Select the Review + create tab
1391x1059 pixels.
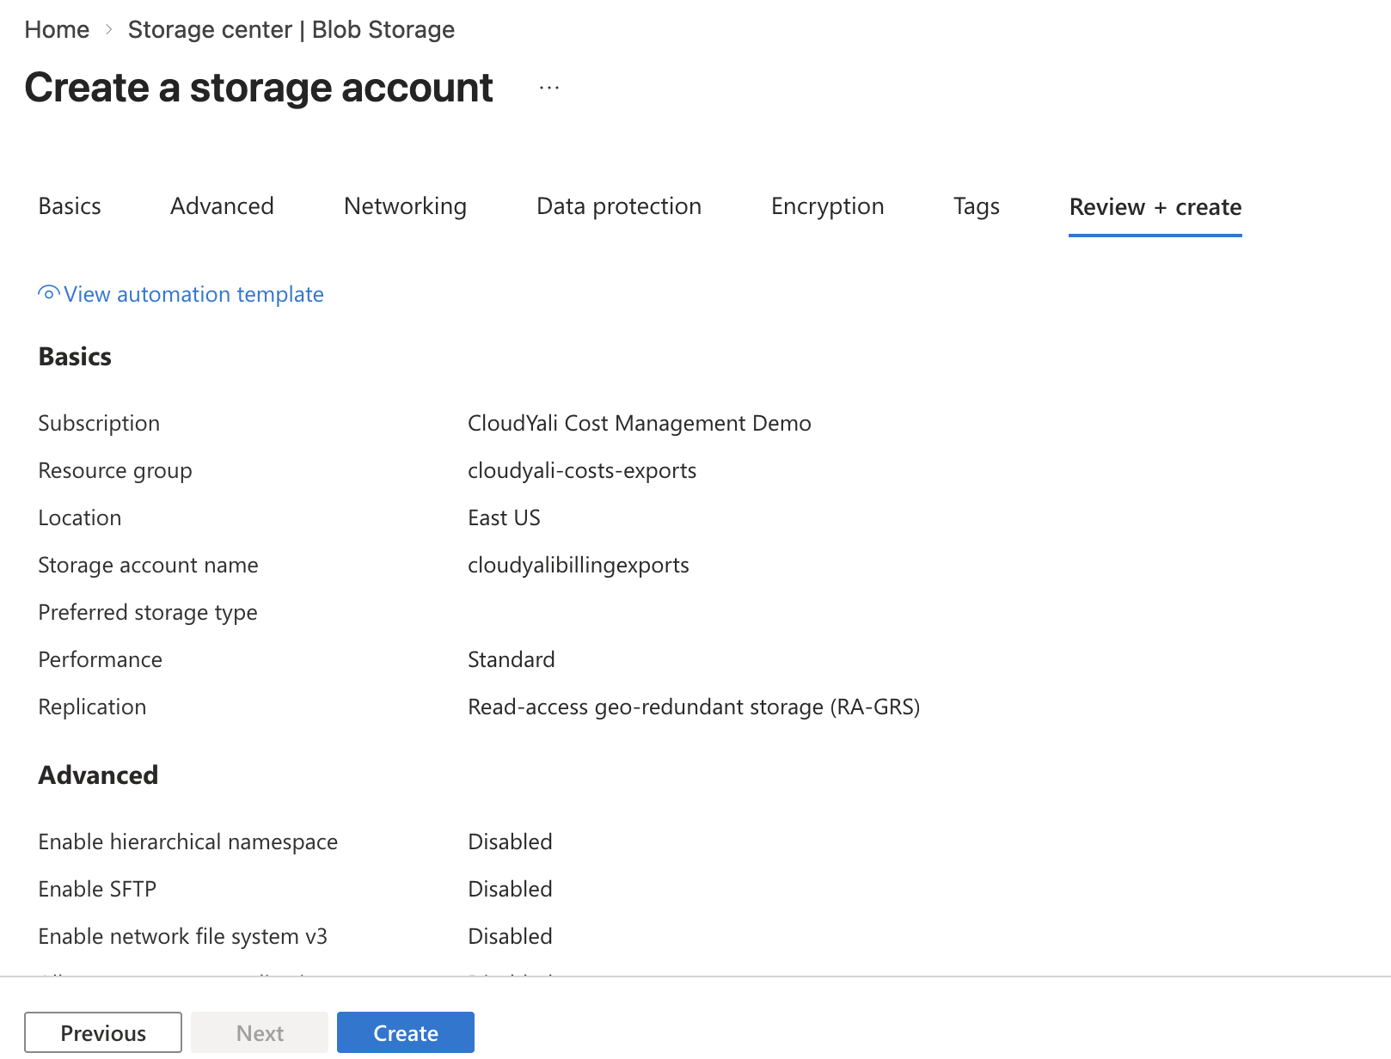point(1155,206)
